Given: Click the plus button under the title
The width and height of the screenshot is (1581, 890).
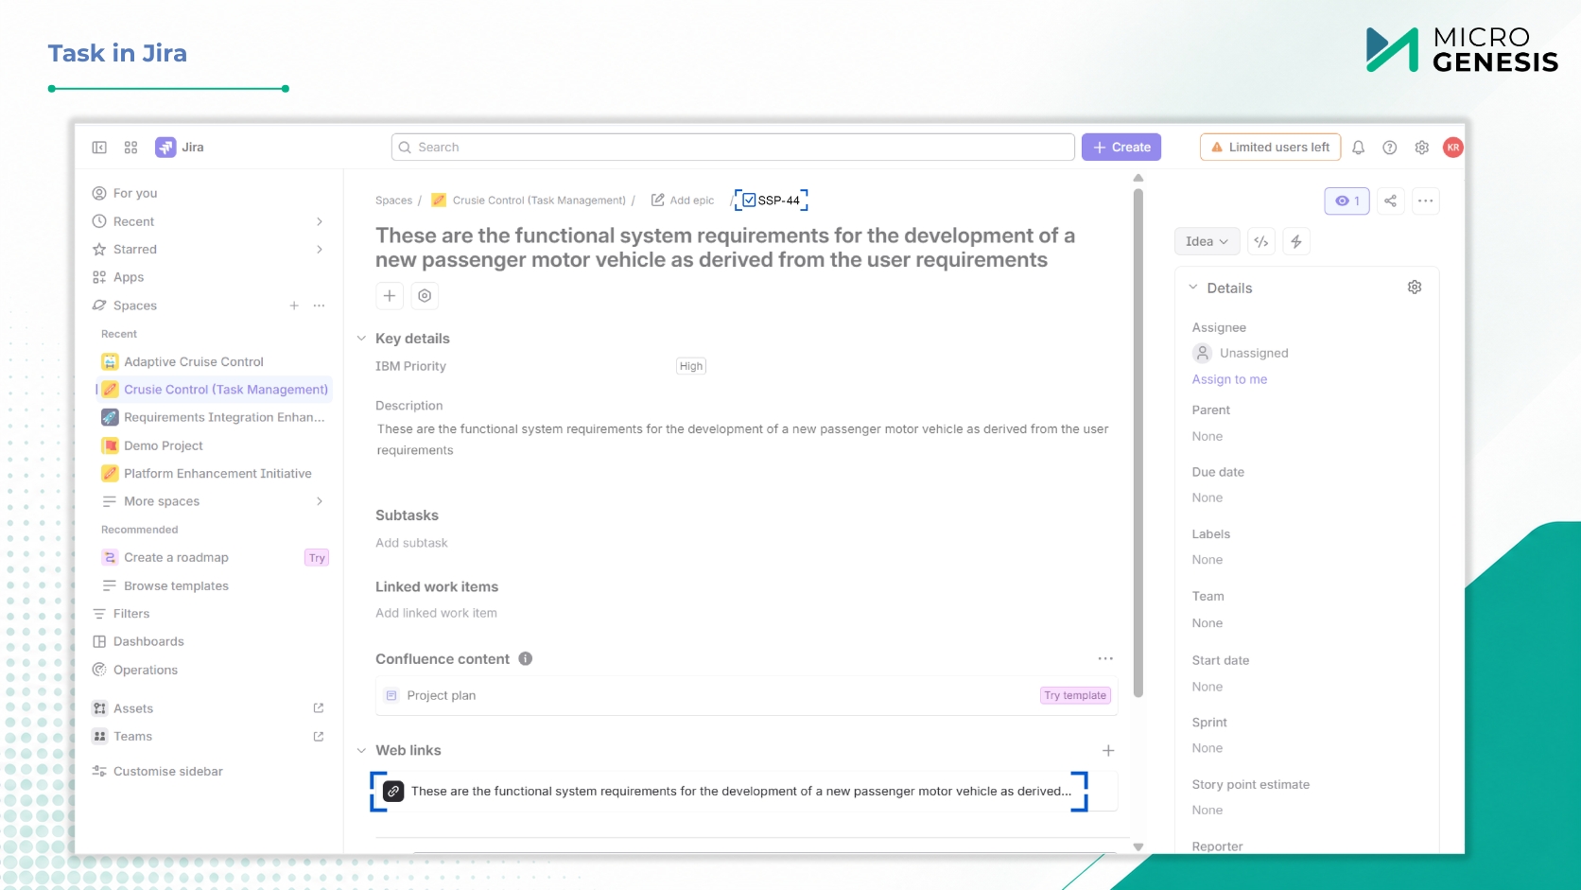Looking at the screenshot, I should click(x=390, y=296).
